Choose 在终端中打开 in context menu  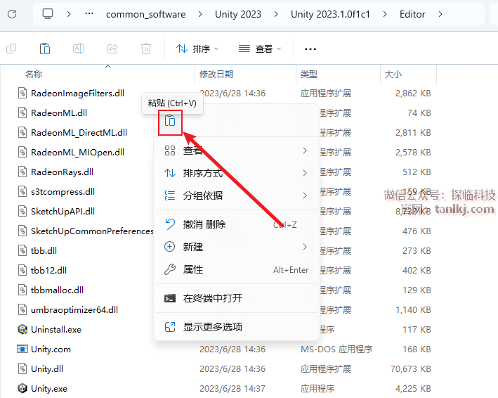coord(237,298)
